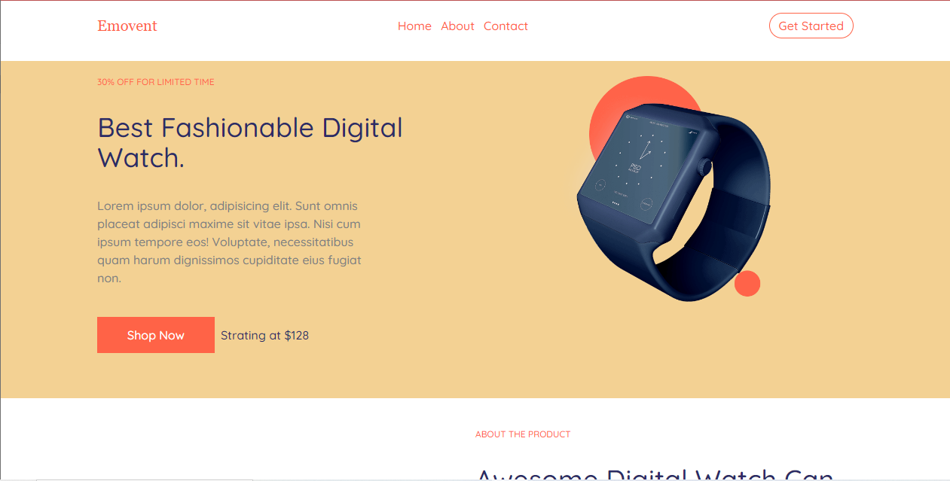The image size is (950, 481).
Task: Click the clock hands on the watch screen
Action: tap(646, 148)
